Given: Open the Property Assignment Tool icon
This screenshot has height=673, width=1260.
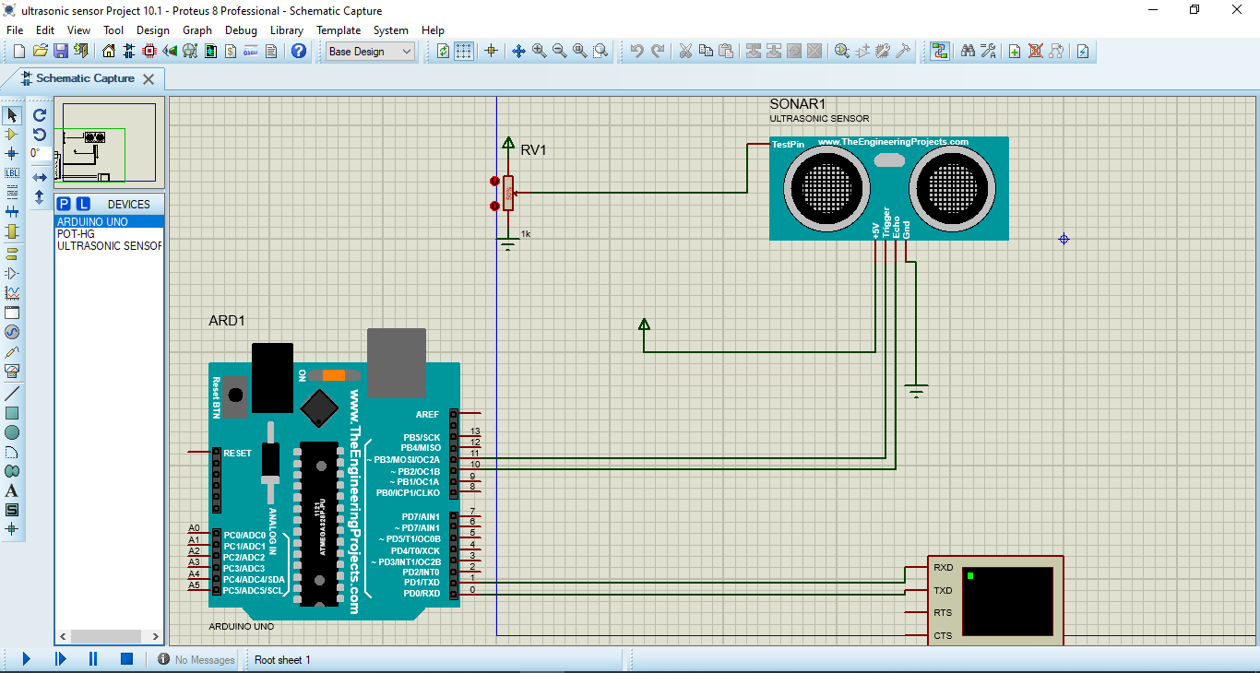Looking at the screenshot, I should click(x=988, y=52).
